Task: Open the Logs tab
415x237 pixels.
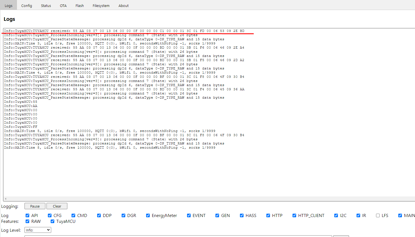Action: coord(8,5)
